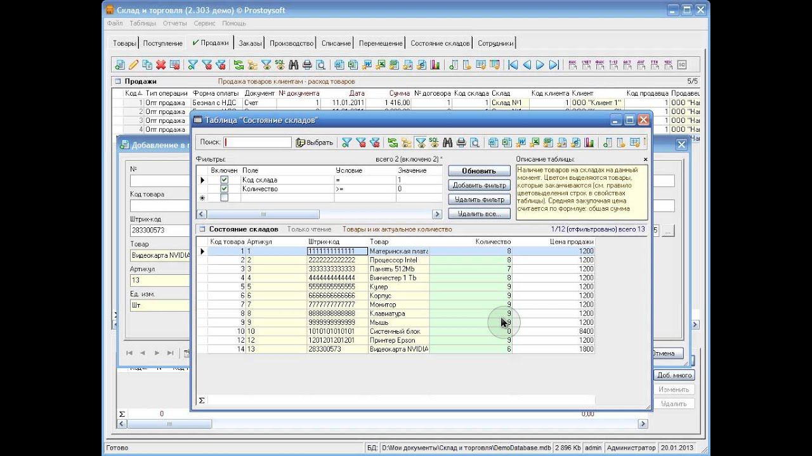Click the 1C export icon in main toolbar

(682, 65)
